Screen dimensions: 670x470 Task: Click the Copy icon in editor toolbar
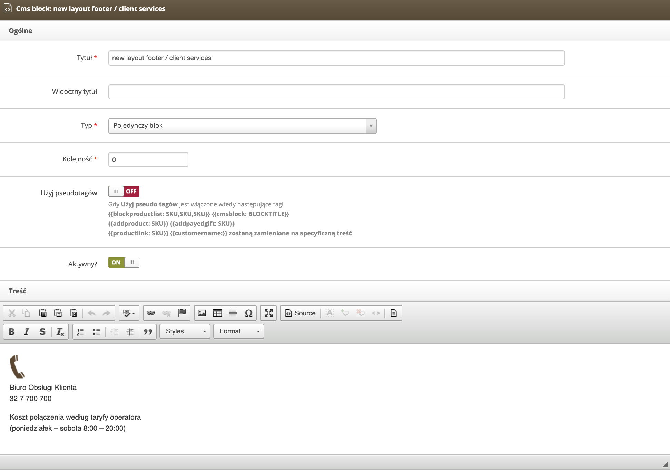pos(27,313)
